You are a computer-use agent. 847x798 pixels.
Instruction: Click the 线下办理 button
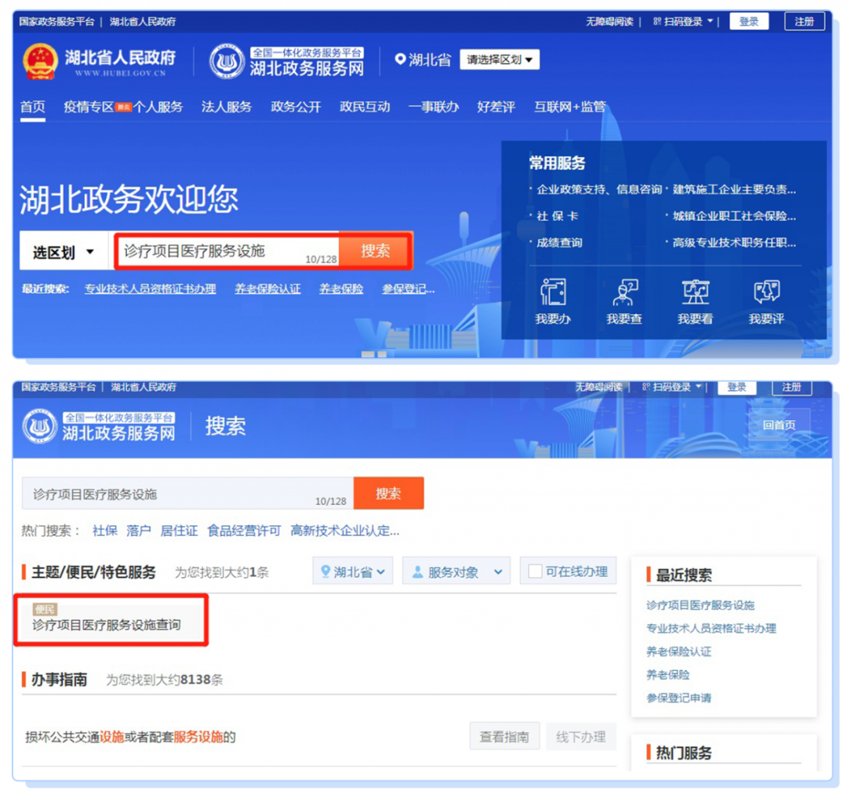pos(581,736)
